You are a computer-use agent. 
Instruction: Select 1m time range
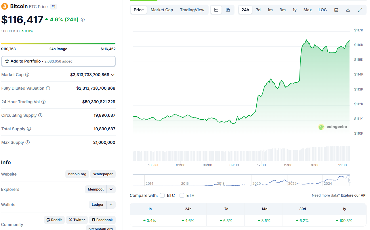[270, 10]
